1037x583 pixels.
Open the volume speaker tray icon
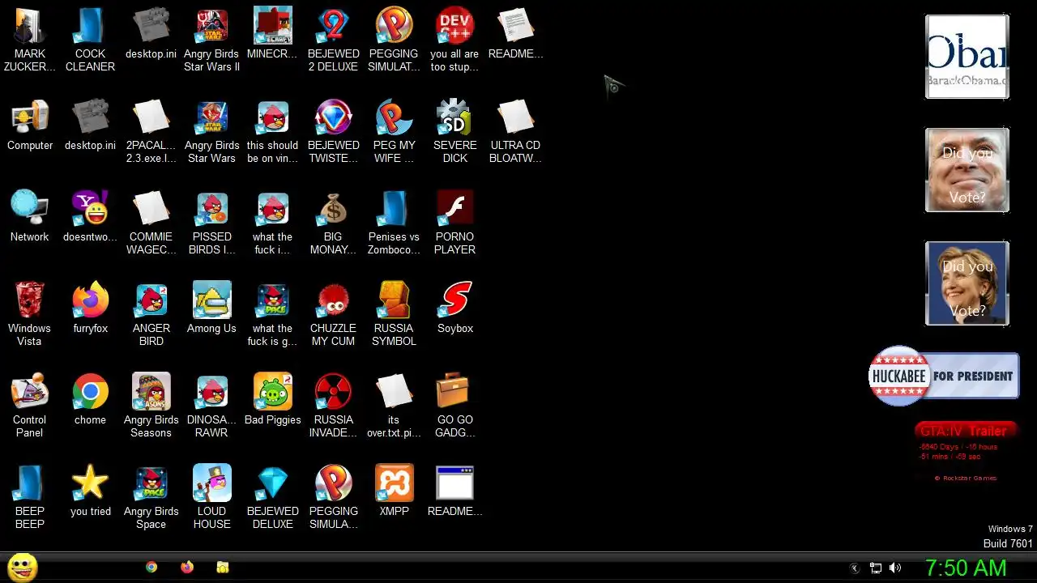pos(895,568)
